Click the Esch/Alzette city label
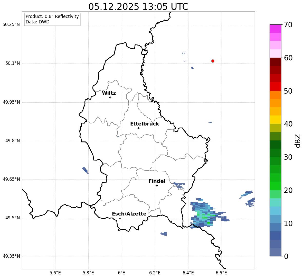The width and height of the screenshot is (304, 278). [x=129, y=214]
